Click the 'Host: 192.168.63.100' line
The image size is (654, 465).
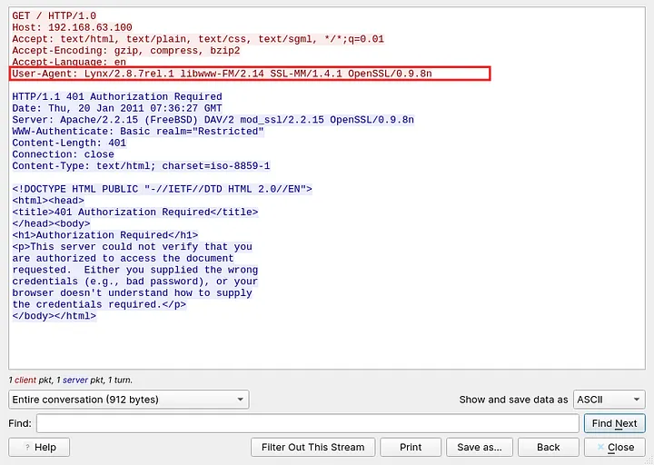72,27
